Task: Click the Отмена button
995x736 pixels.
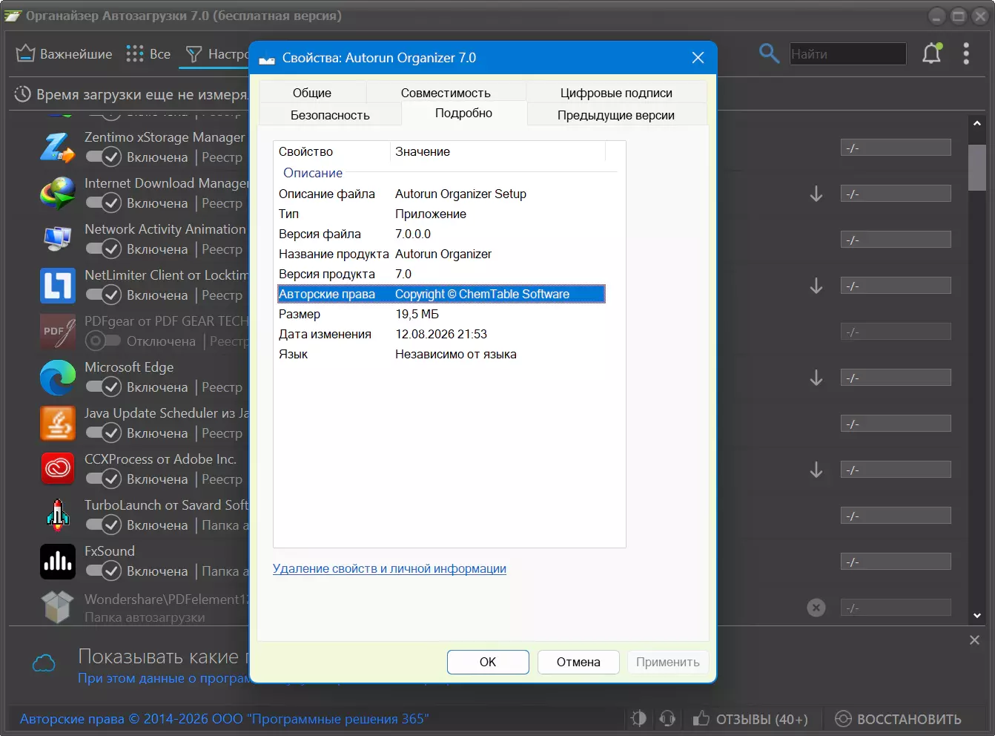Action: [x=578, y=662]
